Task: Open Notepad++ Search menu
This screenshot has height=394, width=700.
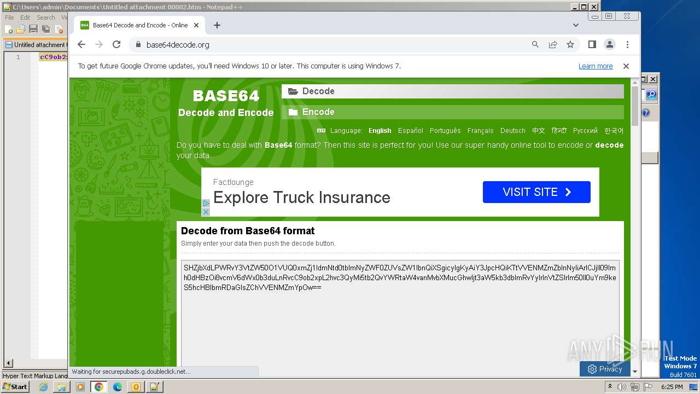Action: tap(45, 18)
